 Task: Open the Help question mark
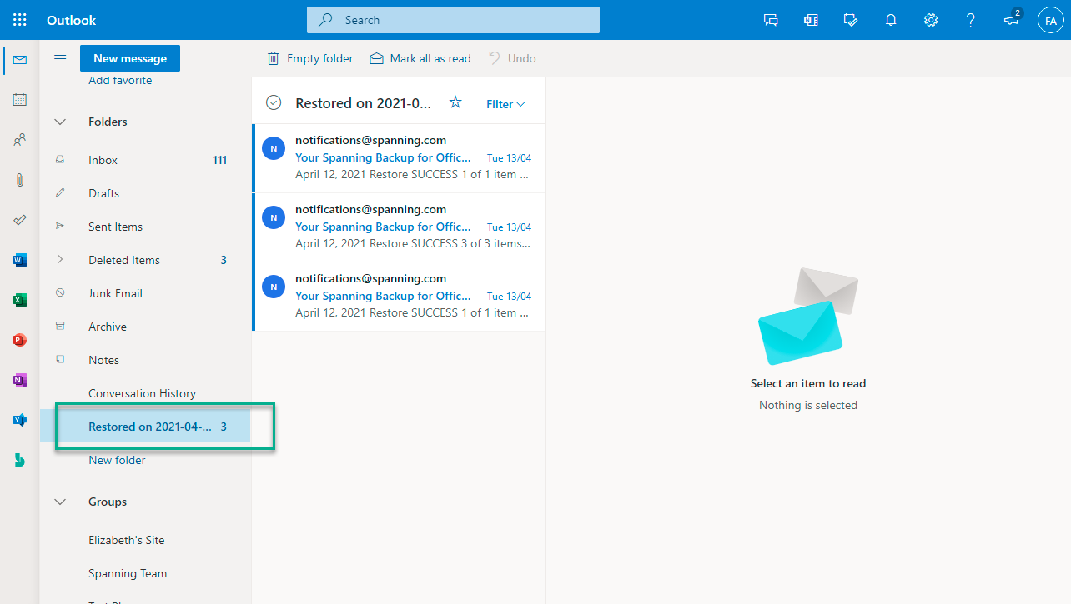pos(971,20)
